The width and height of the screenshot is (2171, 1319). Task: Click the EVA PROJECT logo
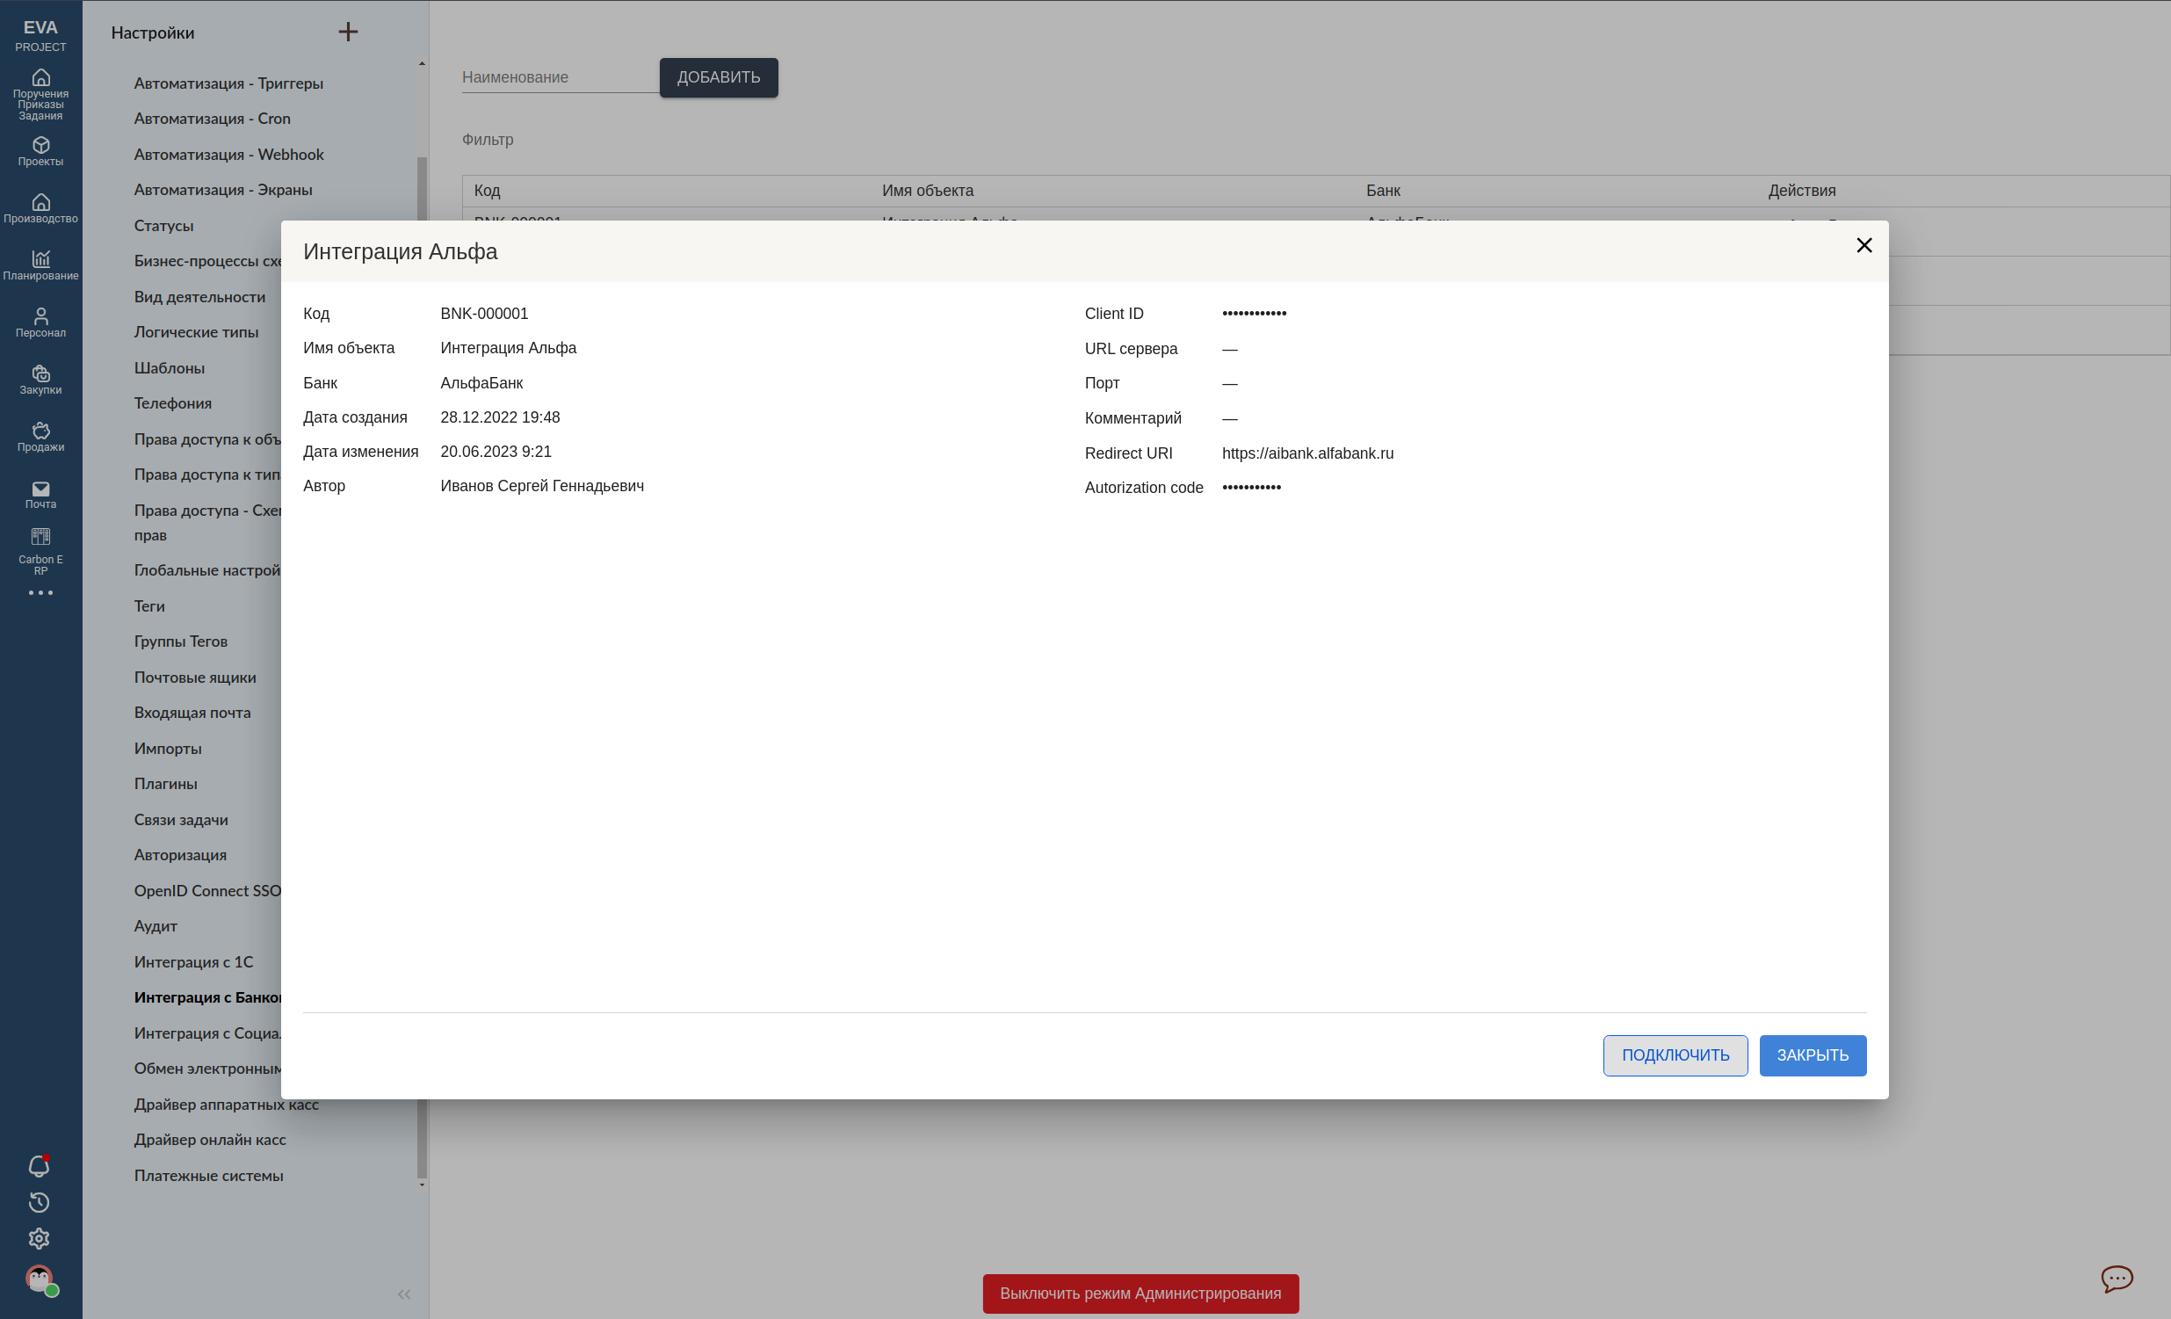coord(40,35)
